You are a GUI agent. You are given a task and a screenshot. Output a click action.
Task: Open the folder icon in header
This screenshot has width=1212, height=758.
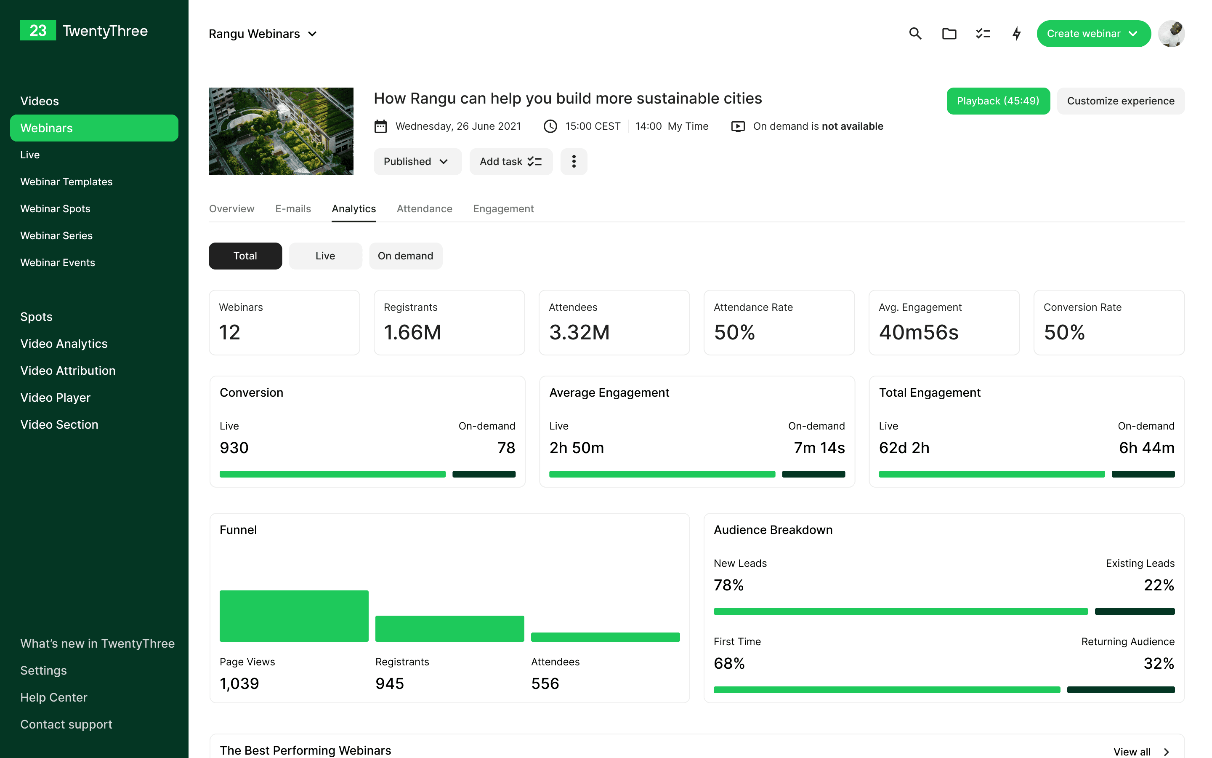tap(949, 34)
